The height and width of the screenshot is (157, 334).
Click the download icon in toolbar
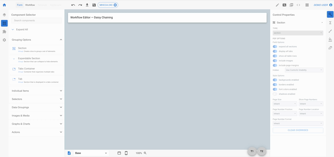(x=87, y=5)
